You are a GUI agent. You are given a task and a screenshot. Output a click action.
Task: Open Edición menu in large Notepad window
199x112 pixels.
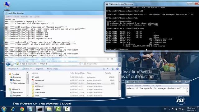[16, 17]
